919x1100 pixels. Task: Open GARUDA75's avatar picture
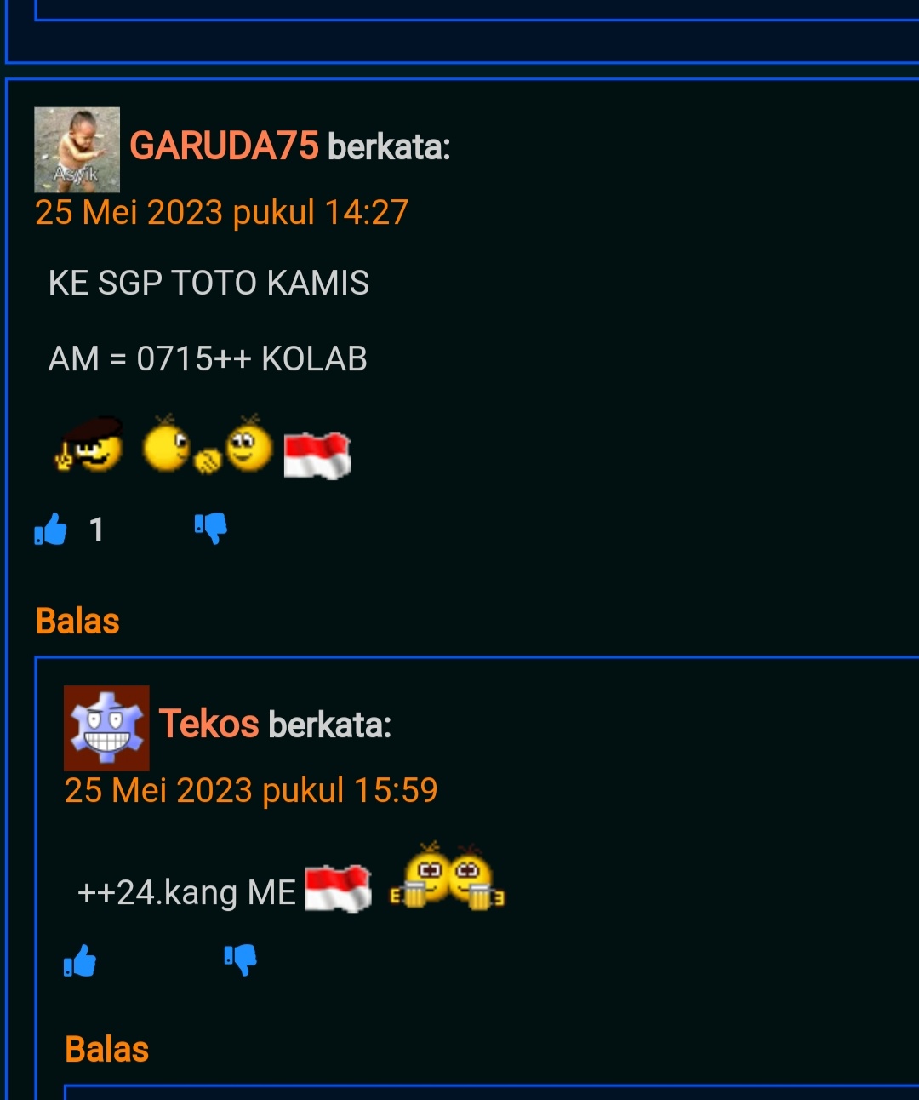pos(77,150)
